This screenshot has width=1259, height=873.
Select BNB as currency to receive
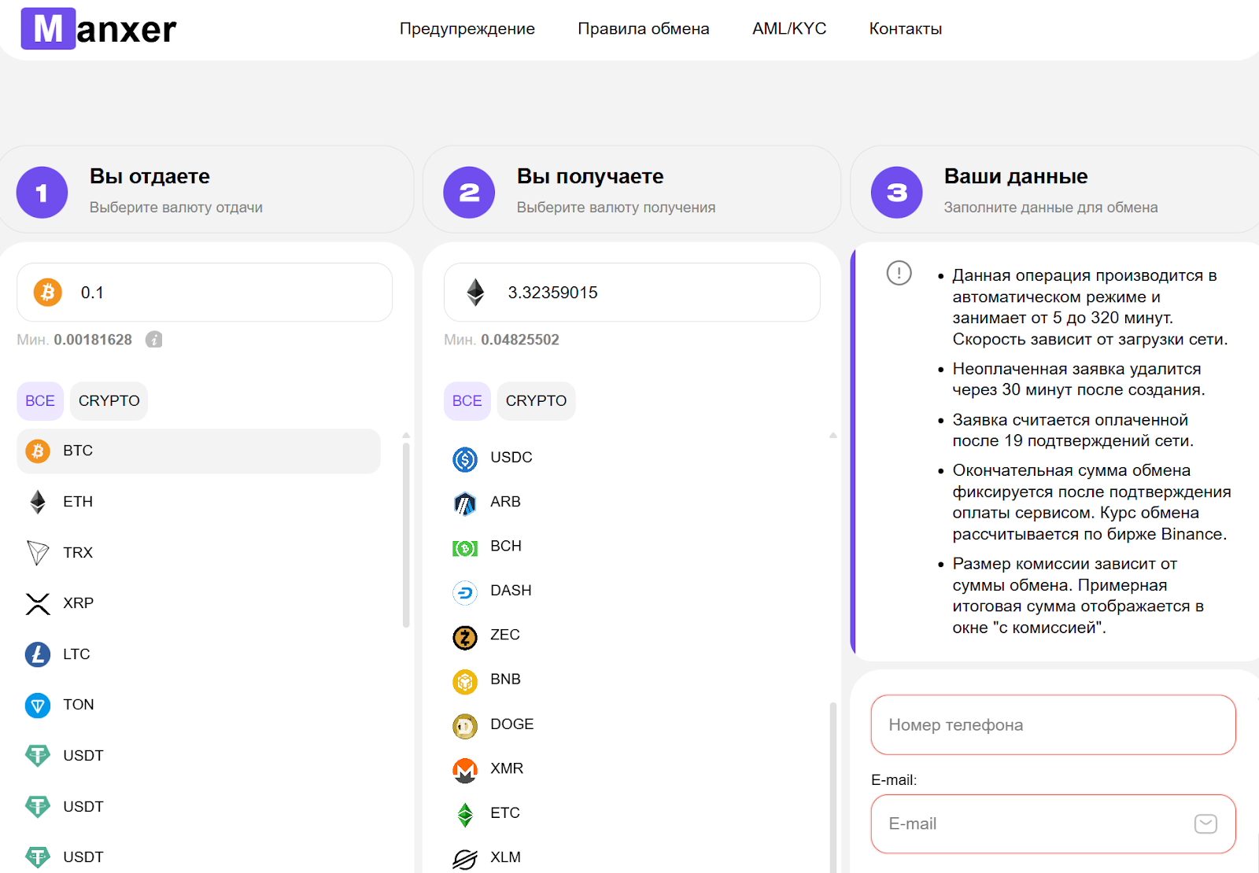505,680
